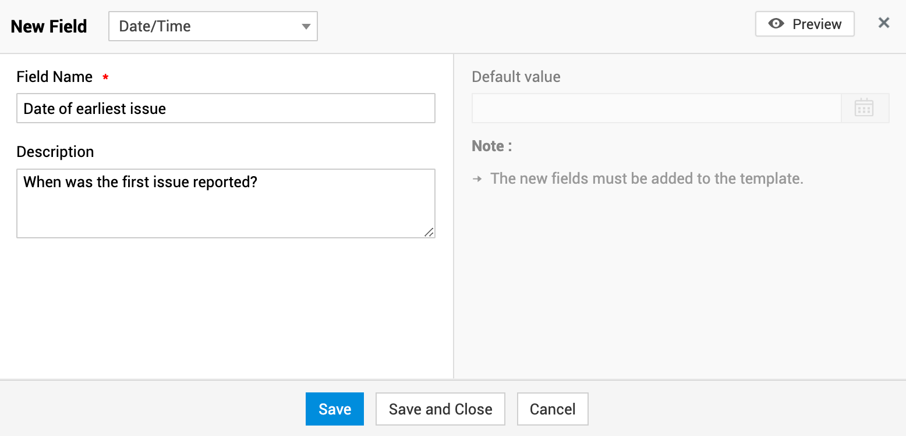Click the Description label
Image resolution: width=906 pixels, height=436 pixels.
55,152
